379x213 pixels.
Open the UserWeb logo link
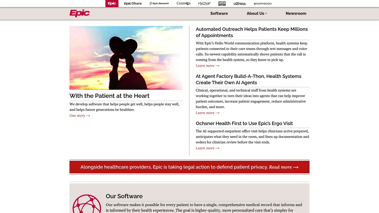click(240, 4)
